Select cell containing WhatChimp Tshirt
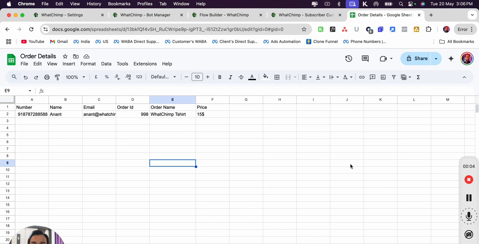Viewport: 479px width, 244px height. point(172,114)
